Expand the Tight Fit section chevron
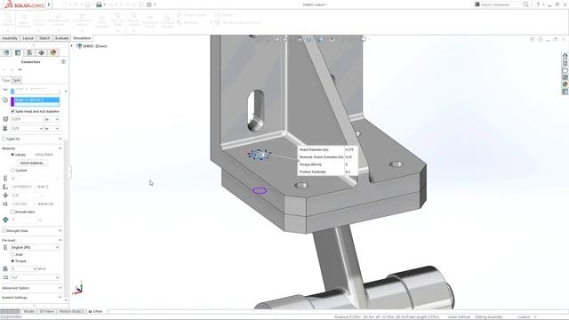This screenshot has width=569, height=320. coord(60,139)
